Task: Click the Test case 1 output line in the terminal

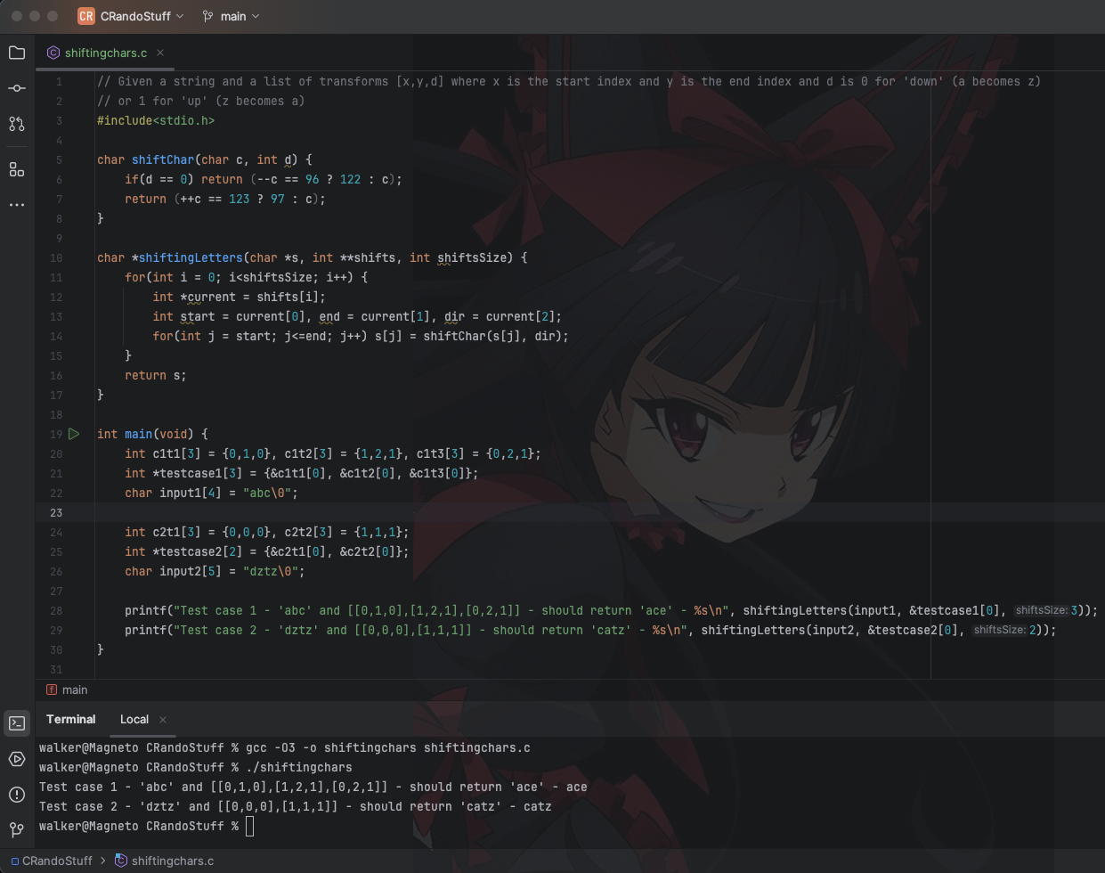Action: 313,787
